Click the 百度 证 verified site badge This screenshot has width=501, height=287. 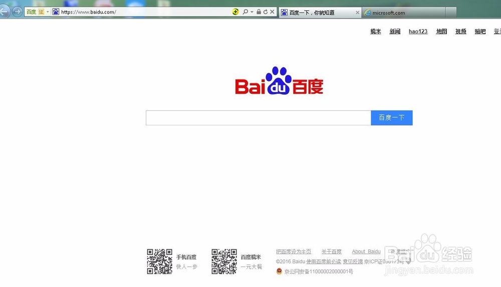pos(35,12)
